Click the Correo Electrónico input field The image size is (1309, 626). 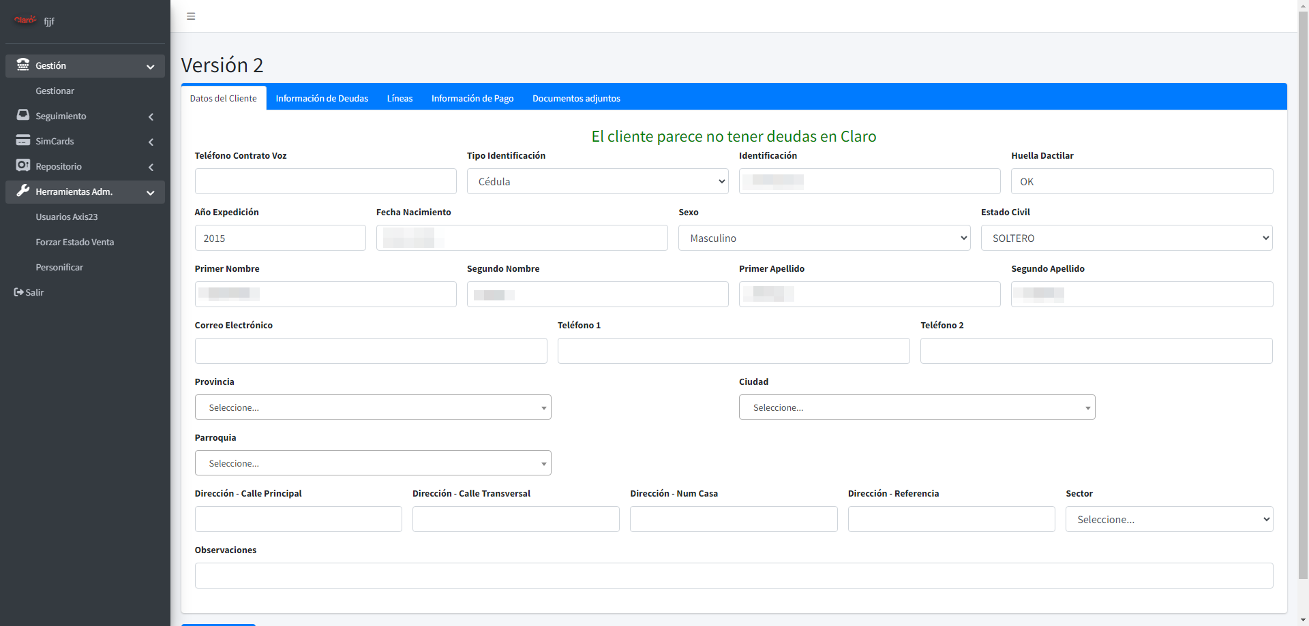(x=371, y=351)
